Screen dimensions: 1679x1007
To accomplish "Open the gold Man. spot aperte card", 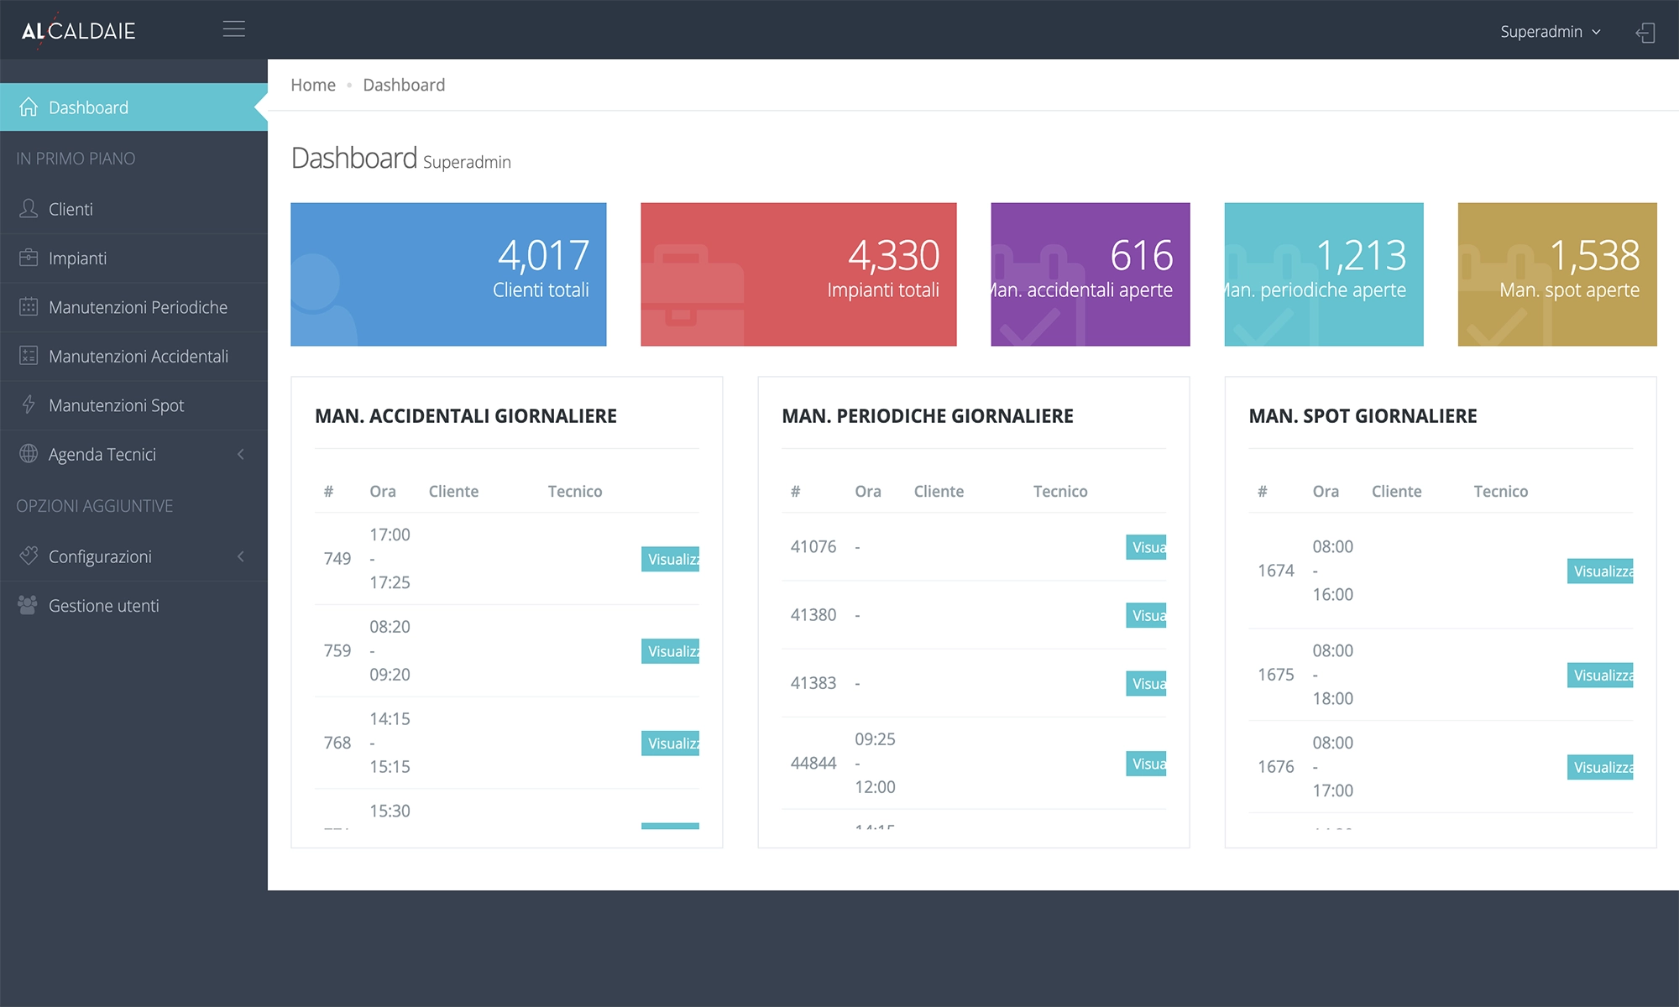I will point(1557,274).
